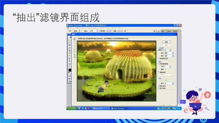This screenshot has width=219, height=123.
Task: Click the smooth value input field
Action: point(167,67)
